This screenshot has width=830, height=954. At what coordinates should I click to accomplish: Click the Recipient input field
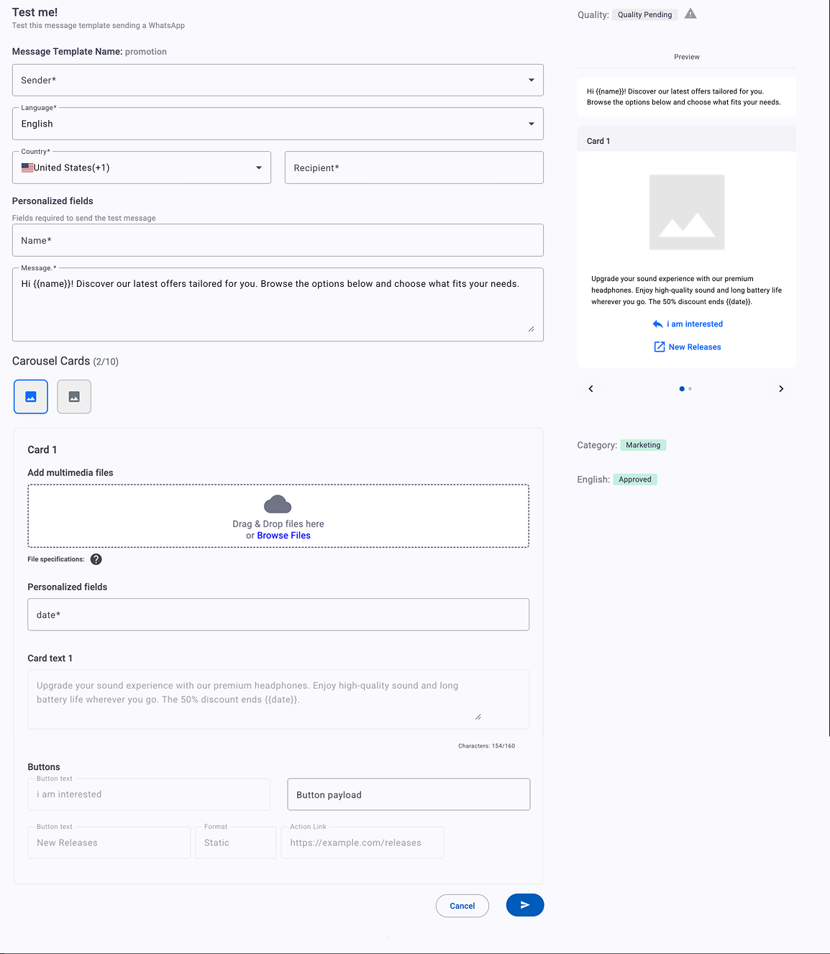(414, 168)
